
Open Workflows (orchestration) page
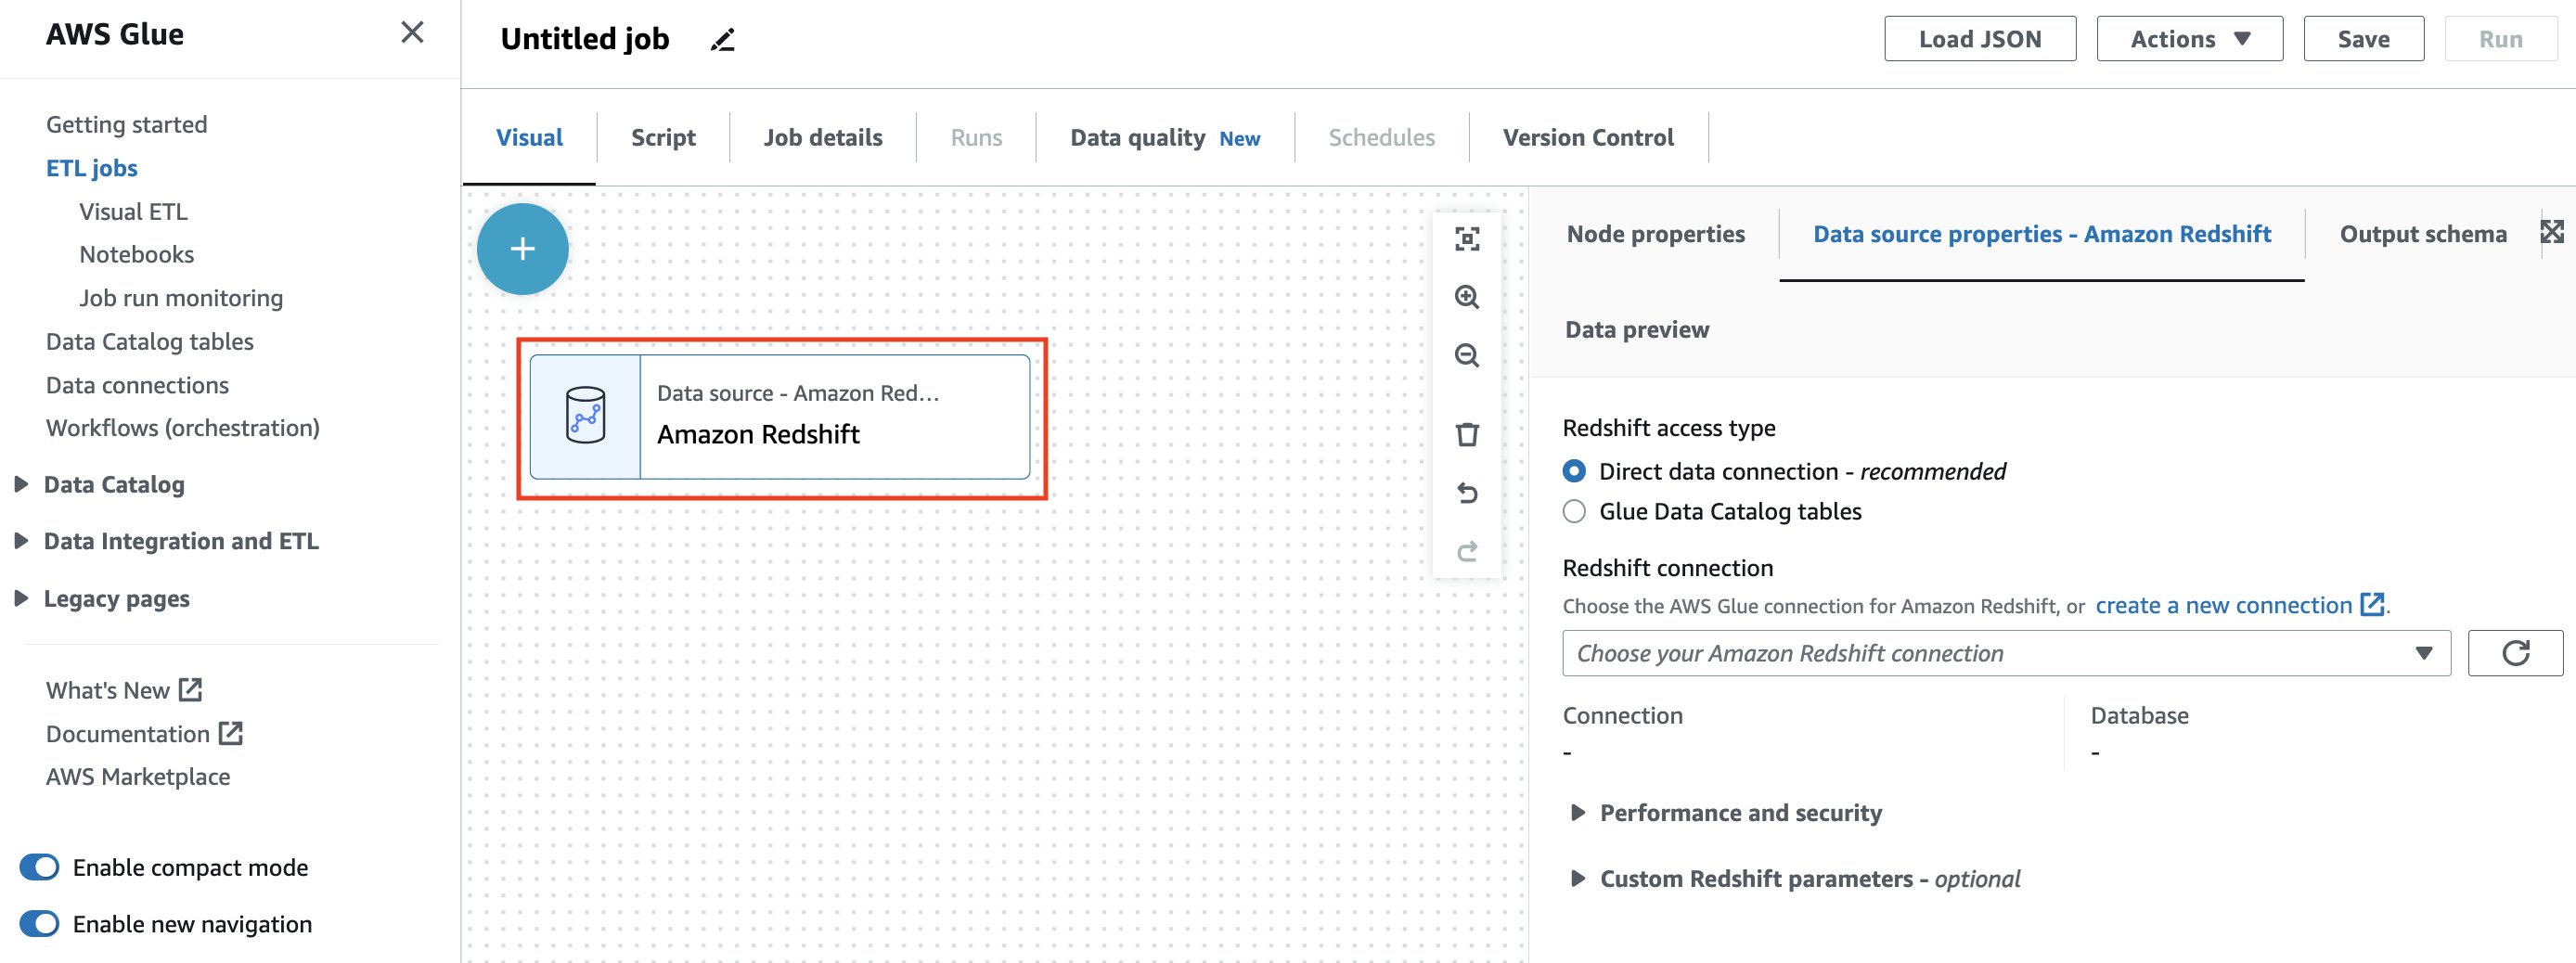(x=183, y=428)
